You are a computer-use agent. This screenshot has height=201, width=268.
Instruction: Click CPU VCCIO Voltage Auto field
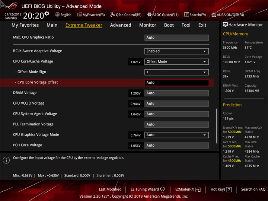(176, 103)
